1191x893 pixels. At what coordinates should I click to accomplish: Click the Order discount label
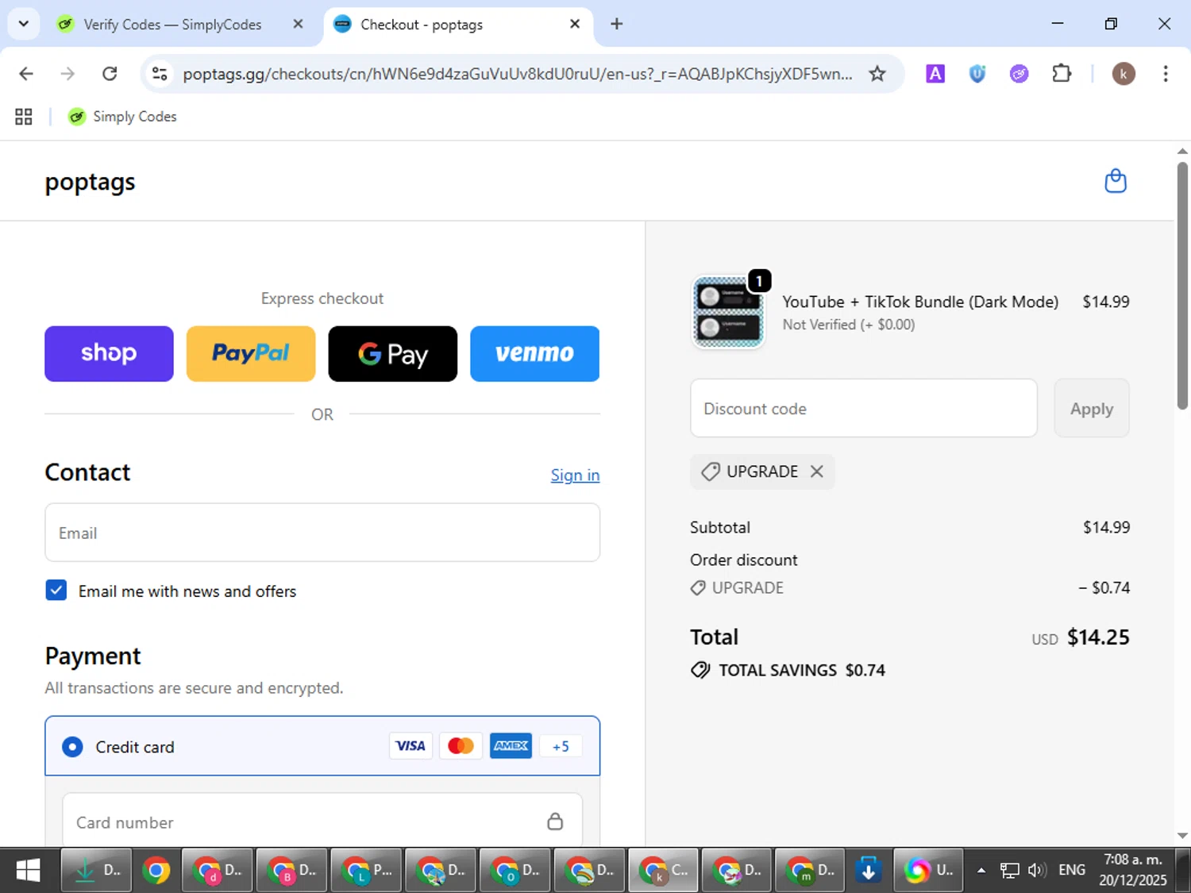click(743, 560)
